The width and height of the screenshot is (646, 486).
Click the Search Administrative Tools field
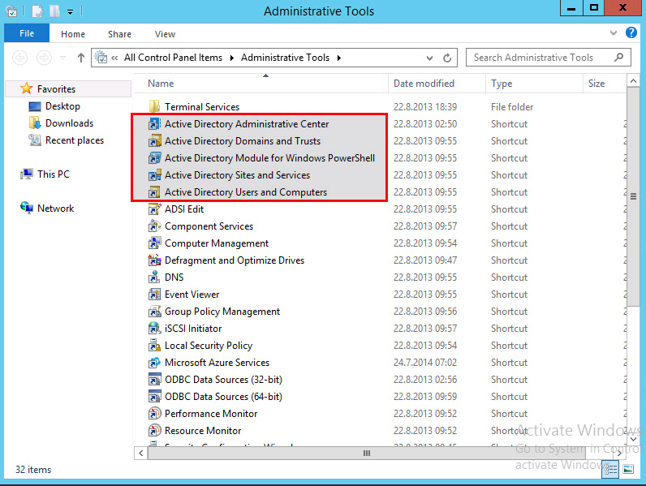coord(549,58)
